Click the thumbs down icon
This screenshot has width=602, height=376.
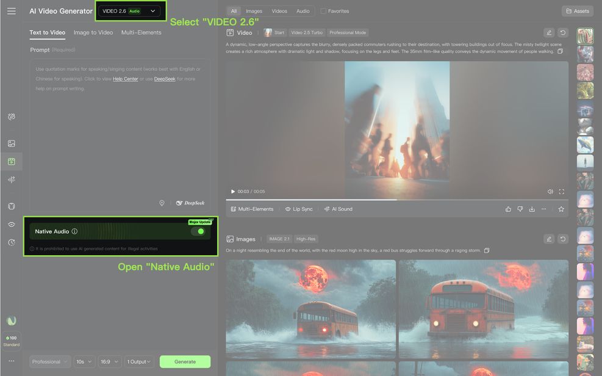pyautogui.click(x=520, y=209)
